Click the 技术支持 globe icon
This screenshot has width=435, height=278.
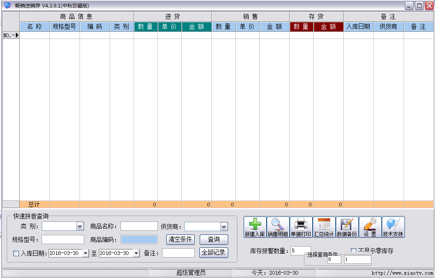393,225
